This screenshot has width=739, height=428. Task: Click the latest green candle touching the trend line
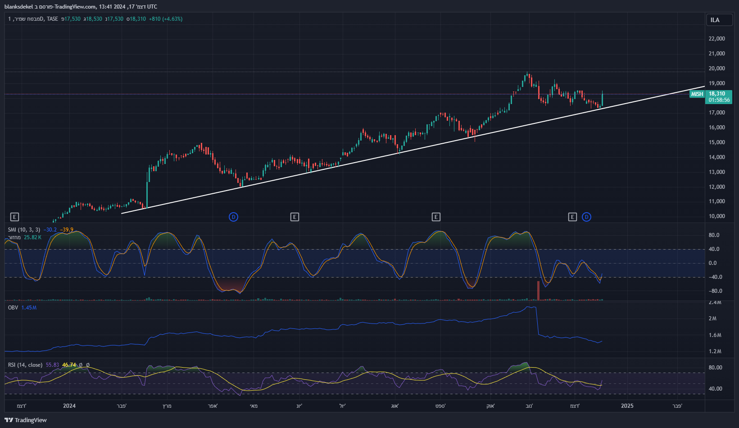click(602, 99)
